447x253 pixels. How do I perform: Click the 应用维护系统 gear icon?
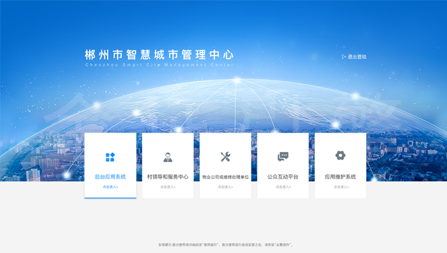pyautogui.click(x=340, y=155)
